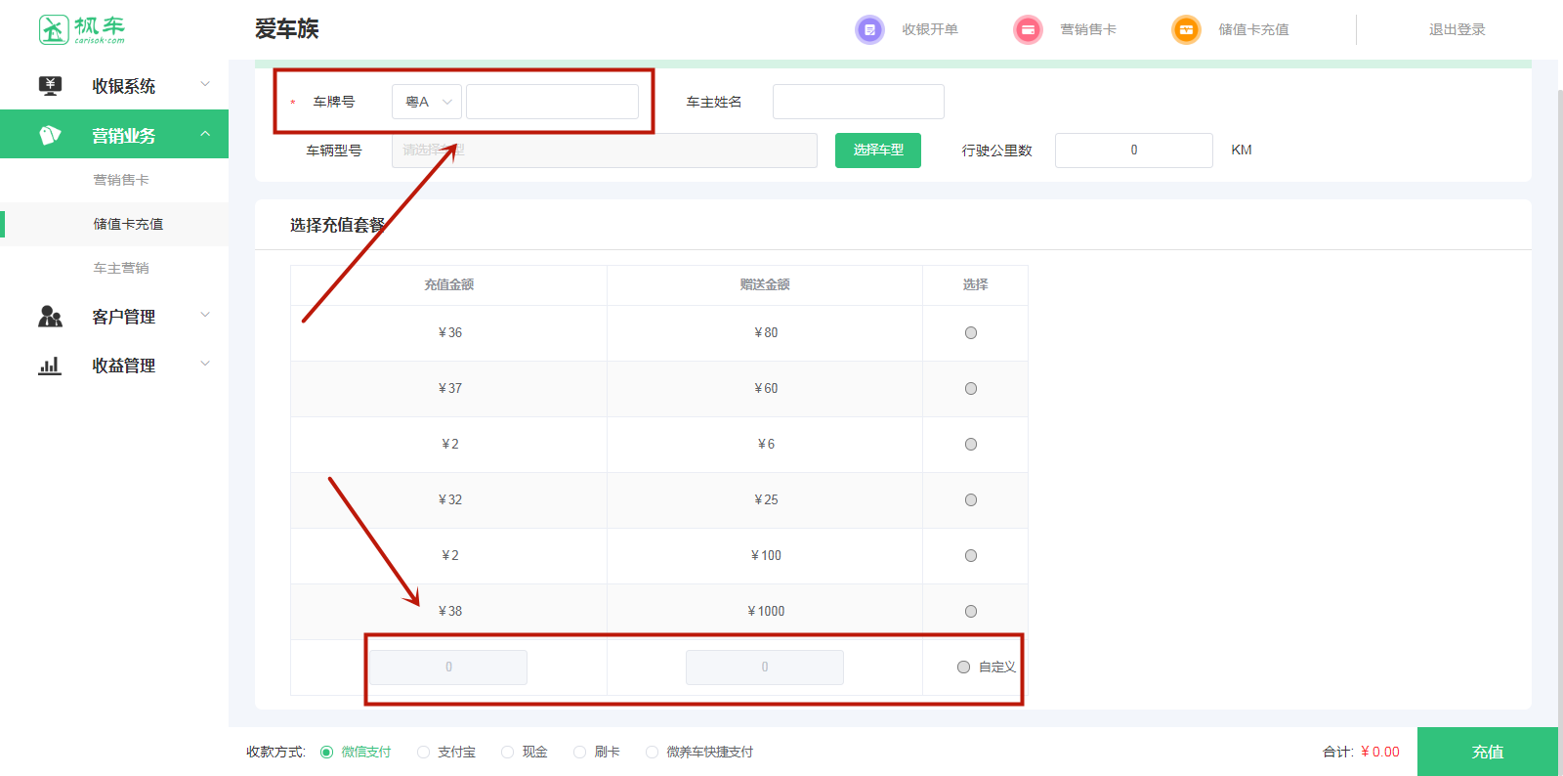Open 营销售卡 in the sidebar
The width and height of the screenshot is (1563, 776).
121,180
